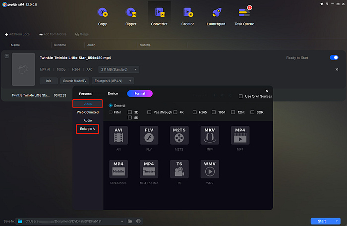Select the Web Optimized category
347x226 pixels.
88,112
